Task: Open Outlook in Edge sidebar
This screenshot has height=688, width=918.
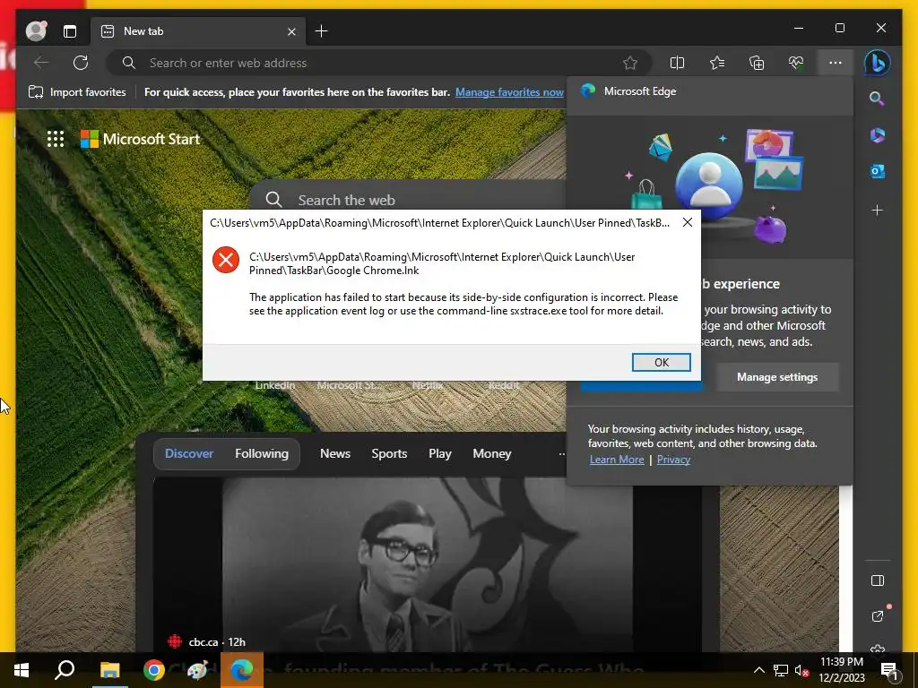Action: tap(877, 171)
